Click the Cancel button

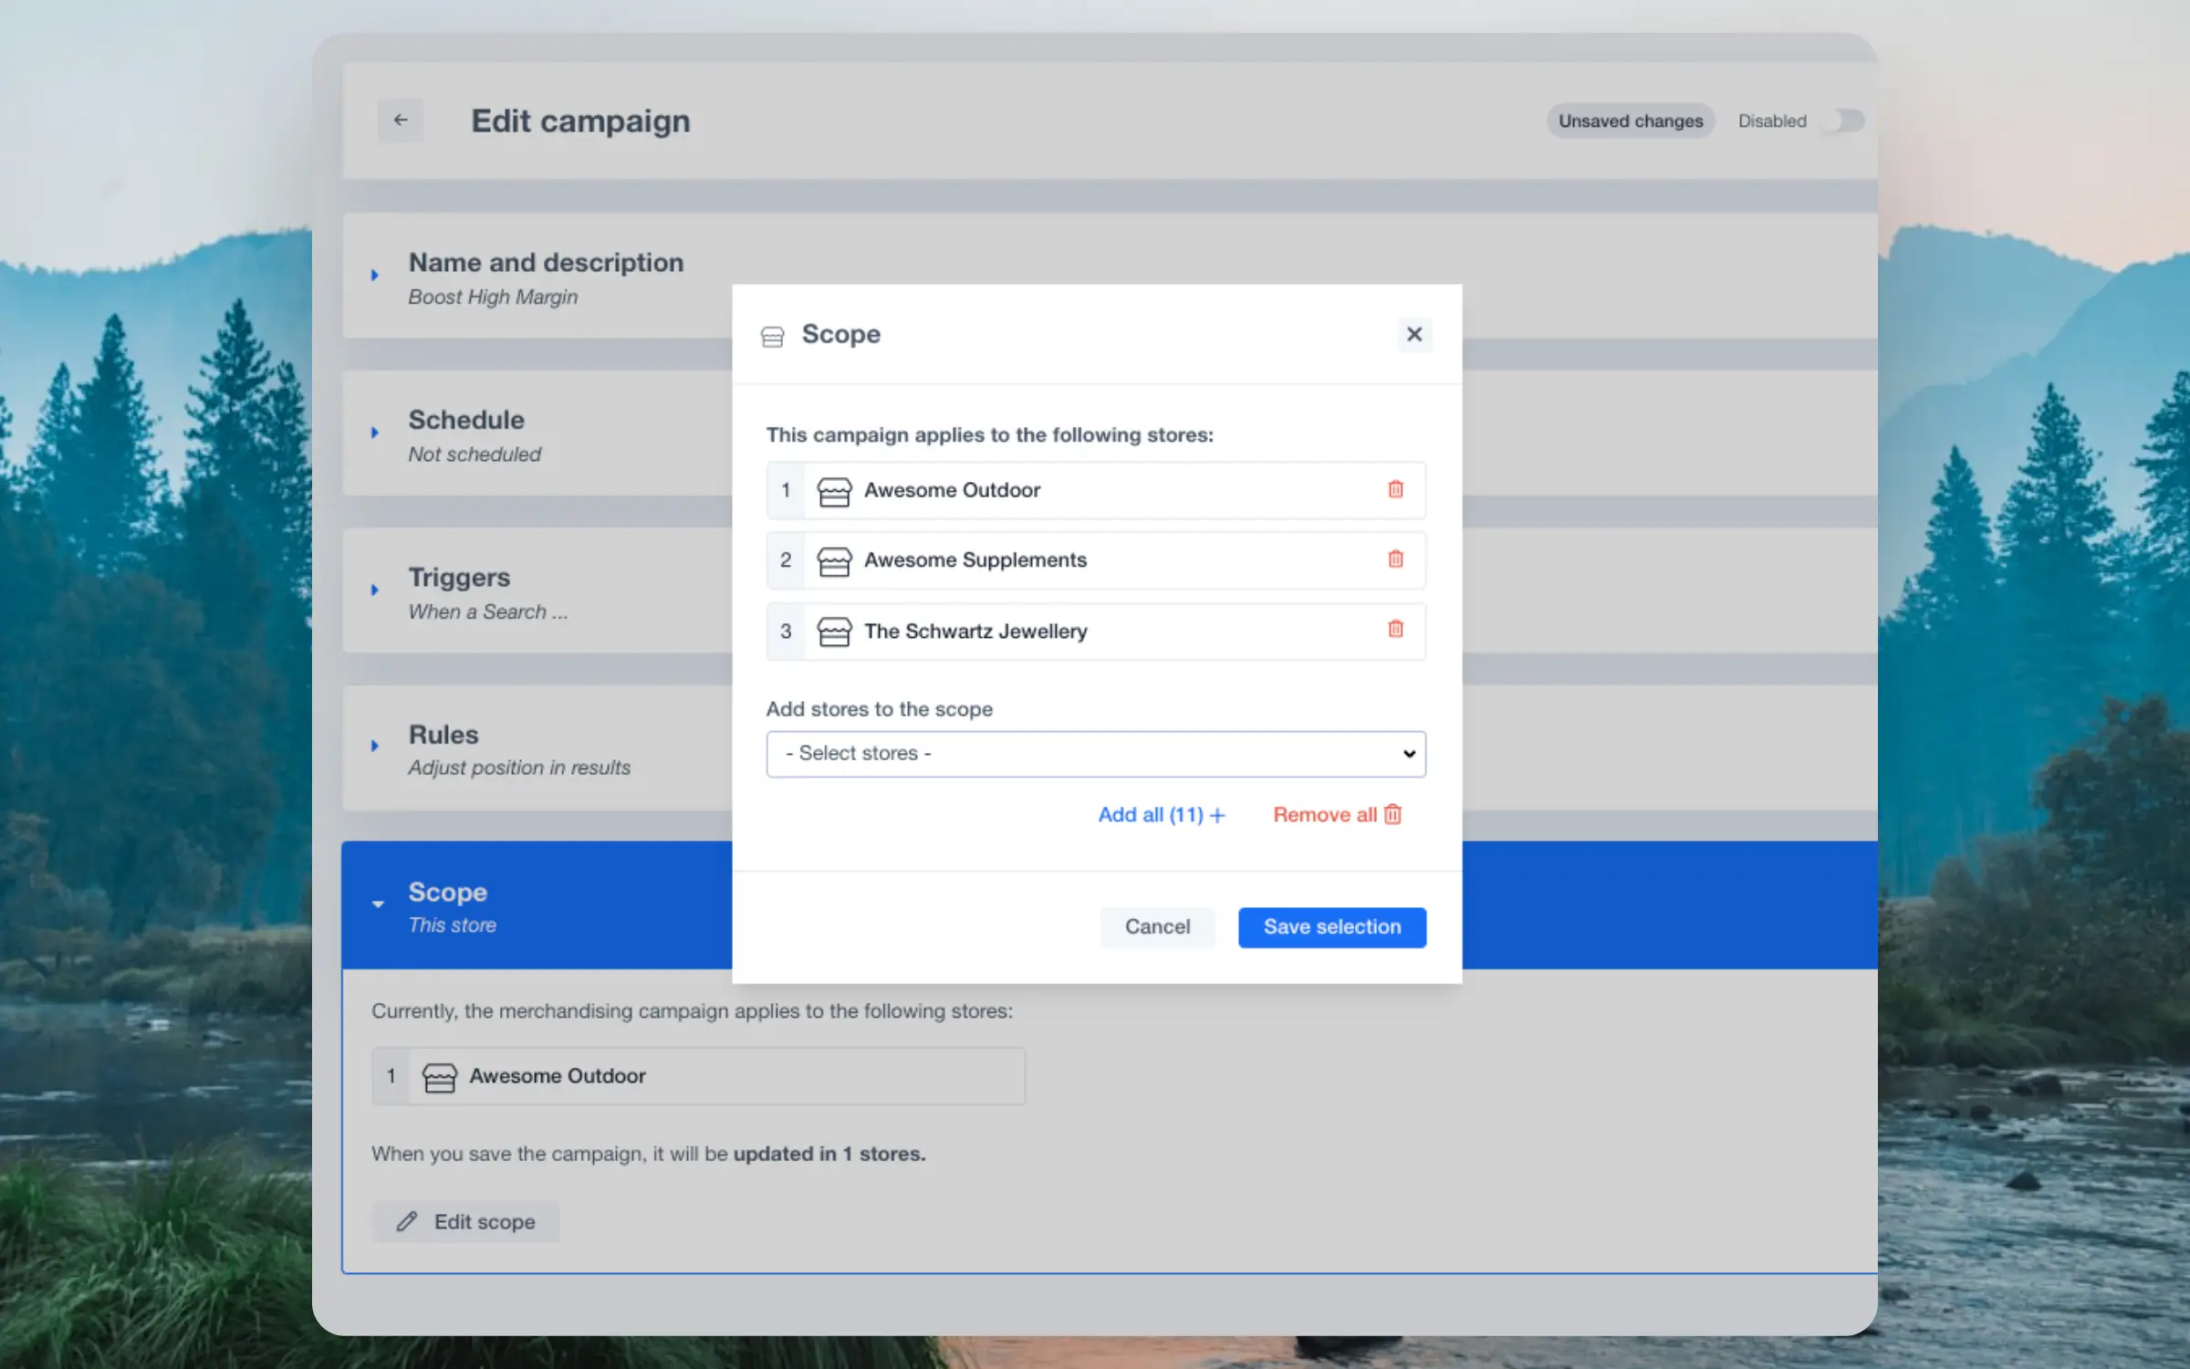point(1157,926)
